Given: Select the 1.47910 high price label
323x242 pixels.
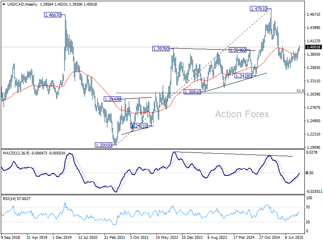Looking at the screenshot, I should click(x=258, y=9).
